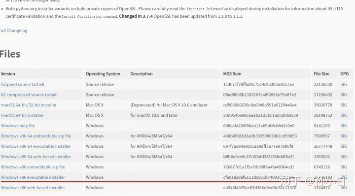Select MD5 sum cd503606638c8e6948a591a9229446e4
355x196 pixels.
260,105
